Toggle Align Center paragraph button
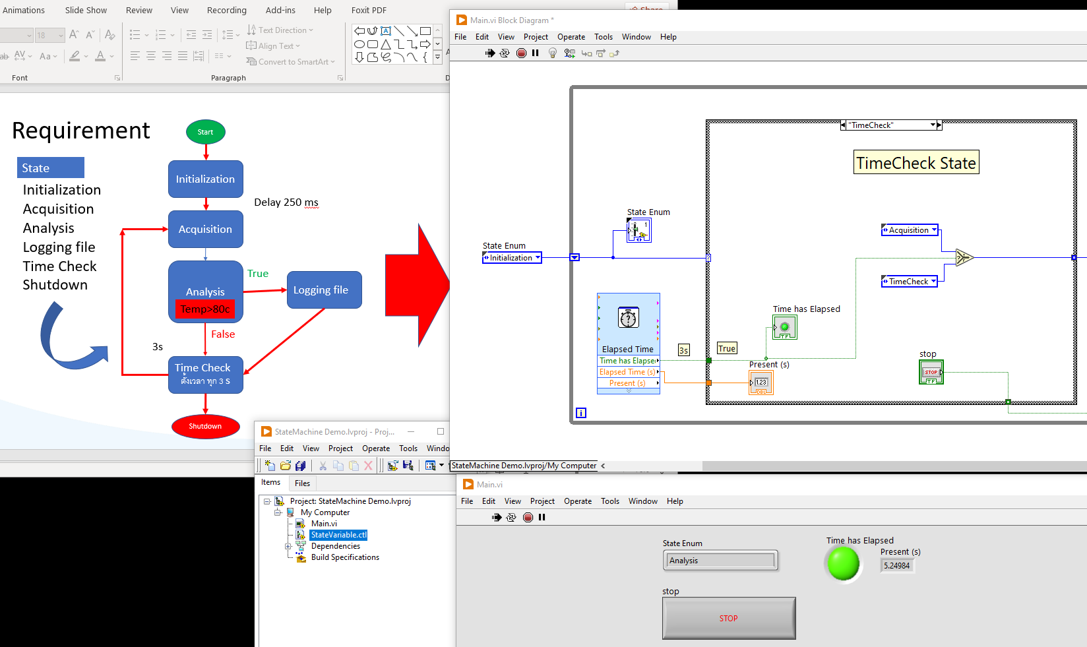The height and width of the screenshot is (647, 1087). (x=151, y=56)
